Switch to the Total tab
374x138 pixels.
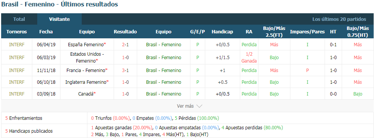[19, 19]
